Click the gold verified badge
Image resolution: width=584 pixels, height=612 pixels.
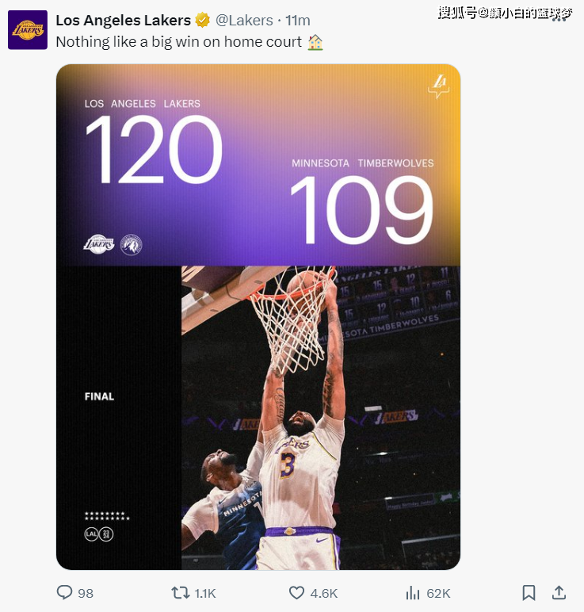[x=203, y=20]
